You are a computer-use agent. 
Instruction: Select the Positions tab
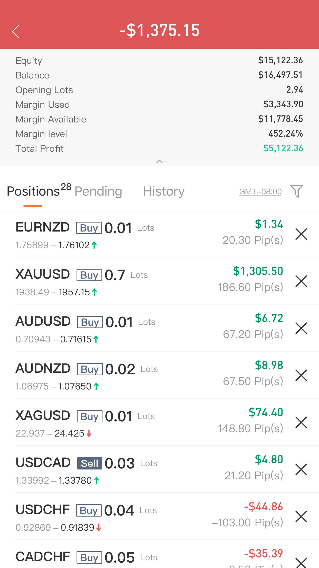[33, 191]
